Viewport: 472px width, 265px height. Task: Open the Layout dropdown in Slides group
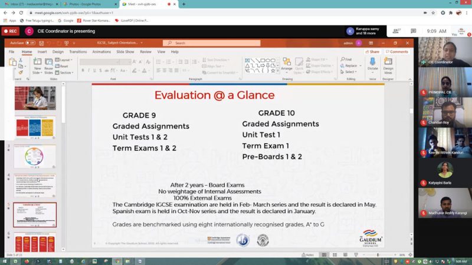click(64, 60)
